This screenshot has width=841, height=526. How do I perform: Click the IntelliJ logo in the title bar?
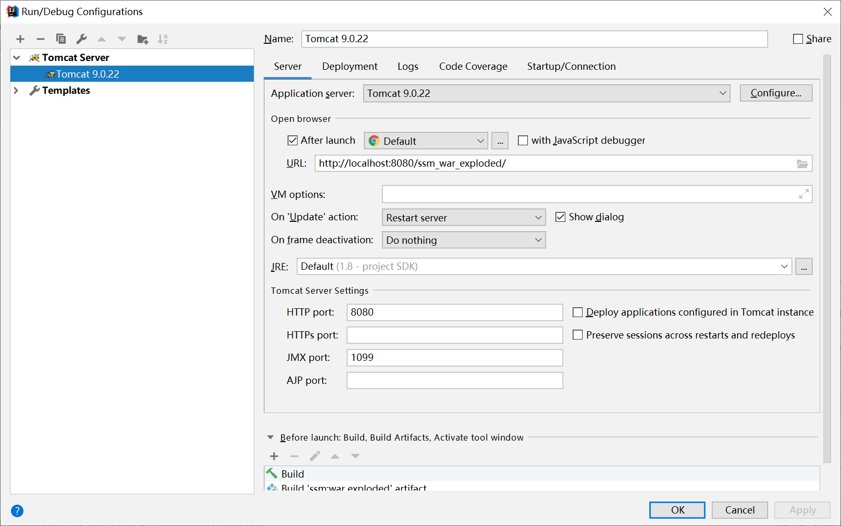pos(12,11)
